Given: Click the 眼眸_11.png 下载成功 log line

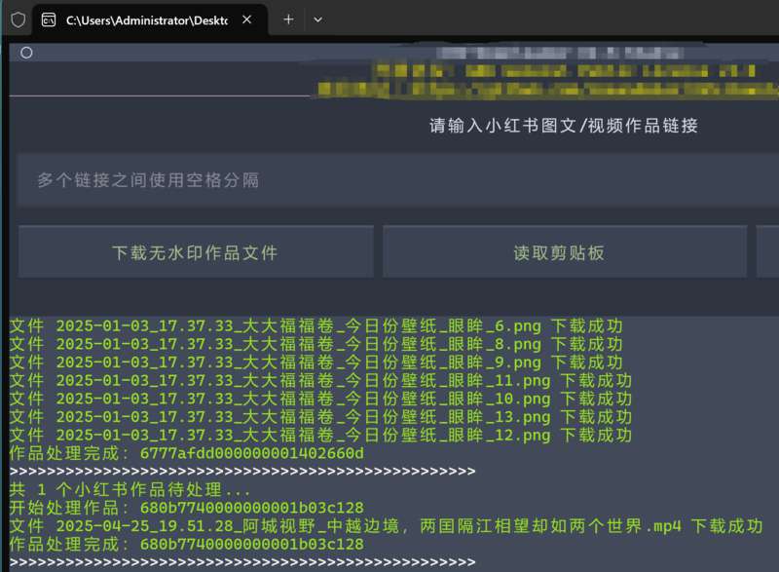Looking at the screenshot, I should 319,380.
